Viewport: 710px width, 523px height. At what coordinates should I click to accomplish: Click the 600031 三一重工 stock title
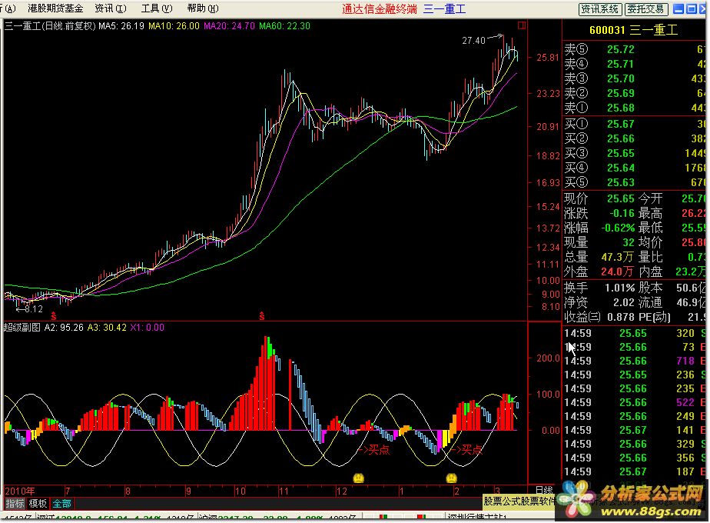pyautogui.click(x=633, y=30)
